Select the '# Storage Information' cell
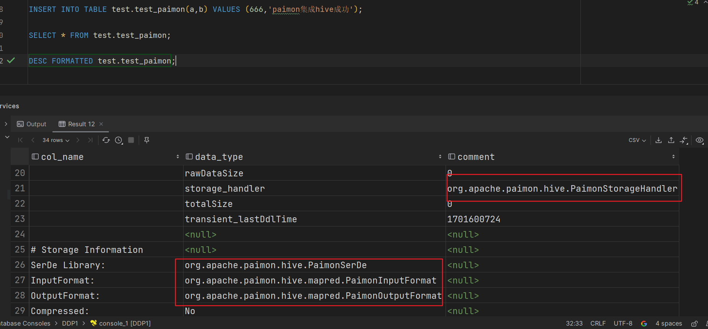708x329 pixels. [x=106, y=249]
